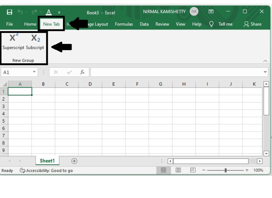Select the New Tab ribbon tab
This screenshot has height=198, width=272.
coord(51,24)
